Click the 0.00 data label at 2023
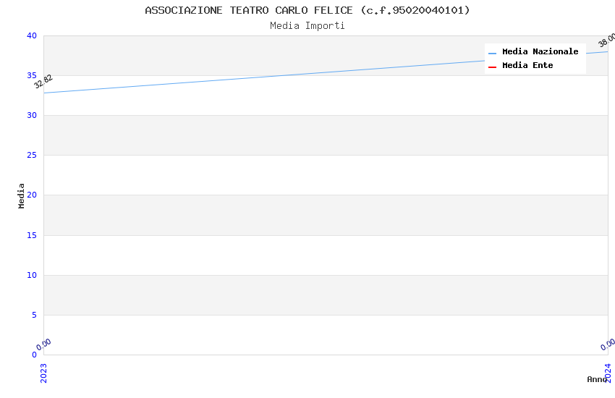The width and height of the screenshot is (615, 398). [x=43, y=344]
